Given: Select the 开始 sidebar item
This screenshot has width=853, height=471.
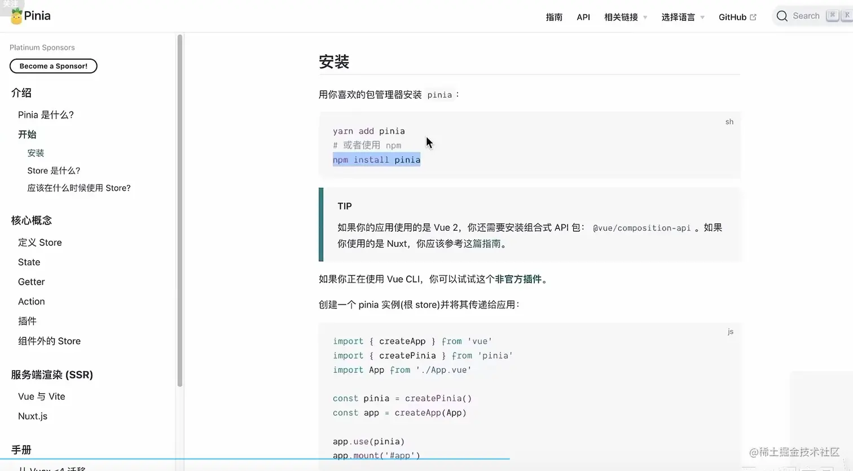Looking at the screenshot, I should [27, 134].
